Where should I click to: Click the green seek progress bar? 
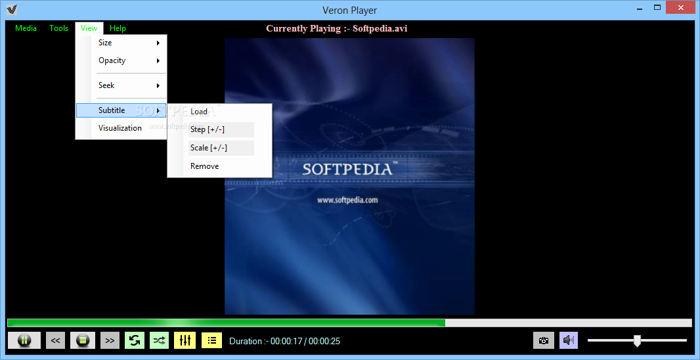pyautogui.click(x=349, y=323)
